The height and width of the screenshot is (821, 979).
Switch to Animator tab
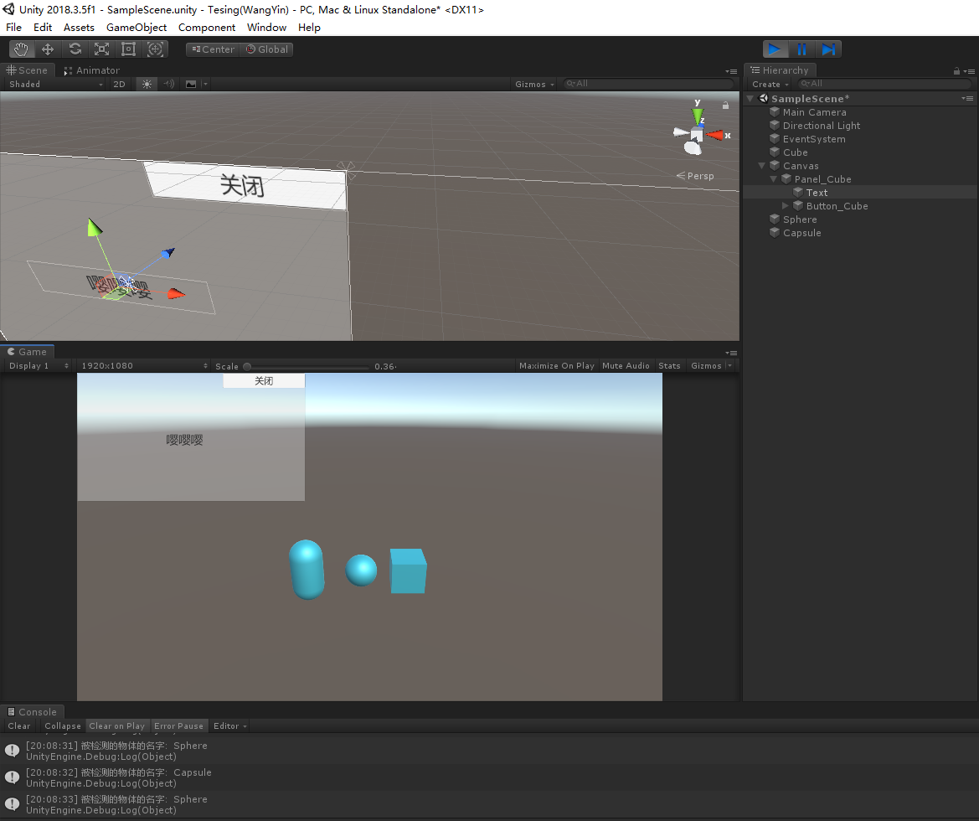pyautogui.click(x=92, y=70)
